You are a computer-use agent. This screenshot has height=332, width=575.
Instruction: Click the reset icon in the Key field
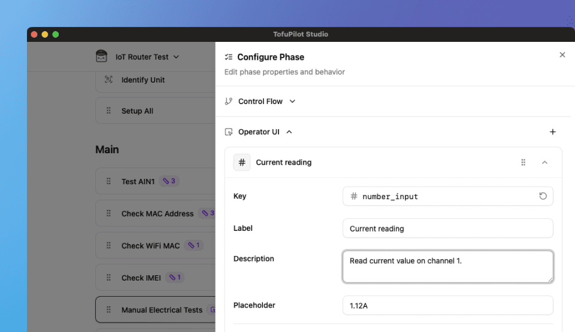coord(543,196)
